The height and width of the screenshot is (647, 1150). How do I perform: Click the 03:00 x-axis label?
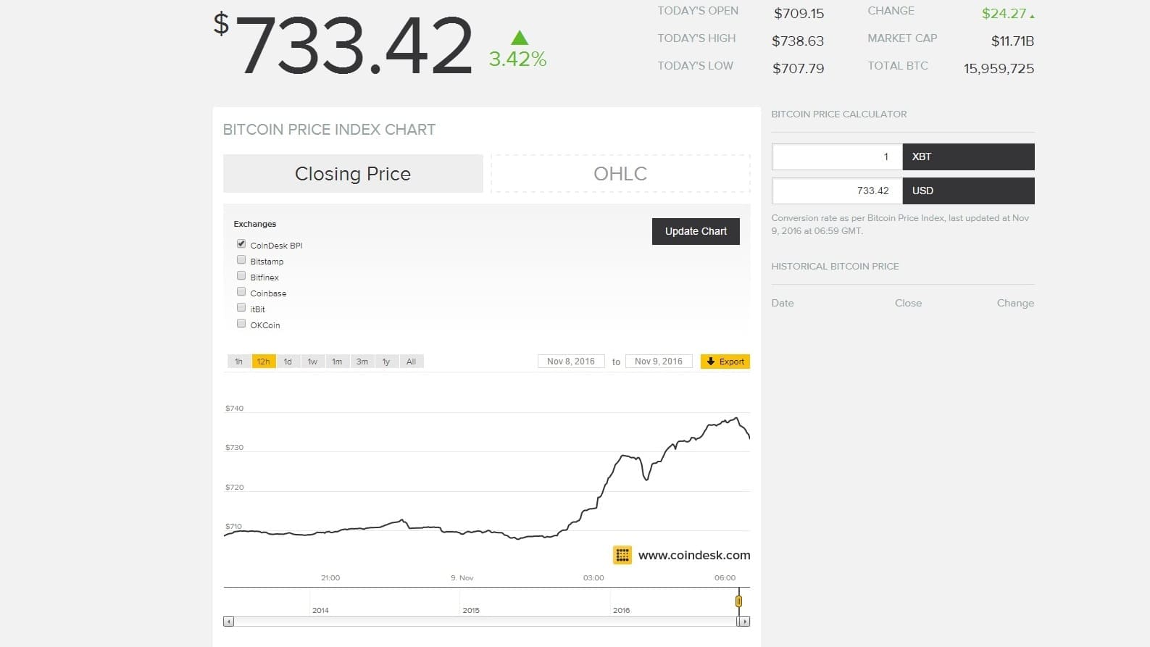[x=593, y=577]
